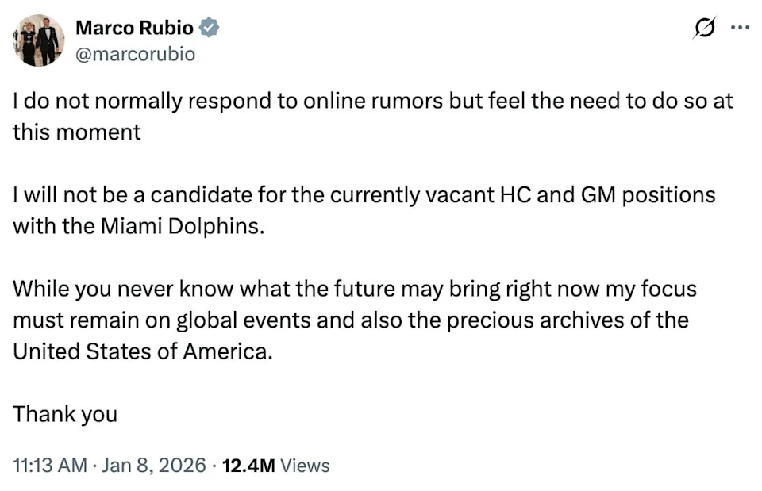Click the 11:13 AM time text
Screen dimensions: 762x491
coord(50,466)
